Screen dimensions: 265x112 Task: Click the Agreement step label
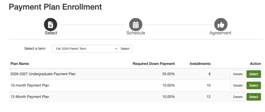[x=220, y=33]
